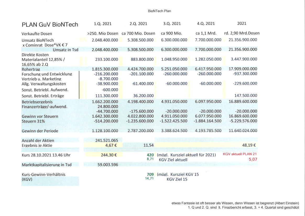Select the 'Forschung und Entwicklung' label
This screenshot has width=305, height=216.
click(x=47, y=74)
